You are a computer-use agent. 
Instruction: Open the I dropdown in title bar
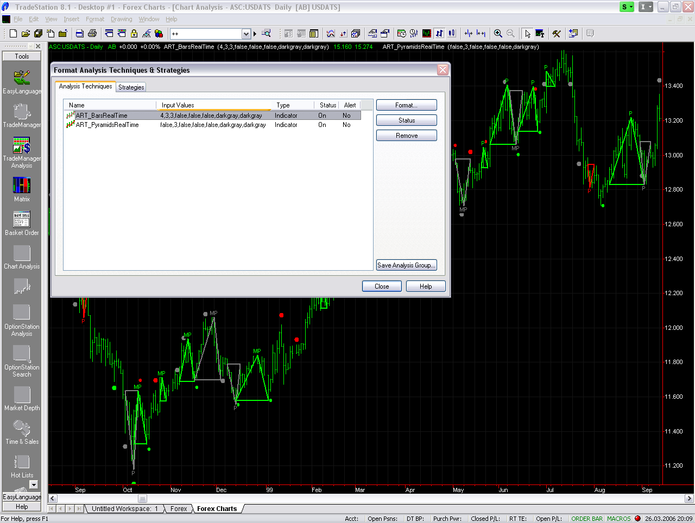tap(646, 7)
